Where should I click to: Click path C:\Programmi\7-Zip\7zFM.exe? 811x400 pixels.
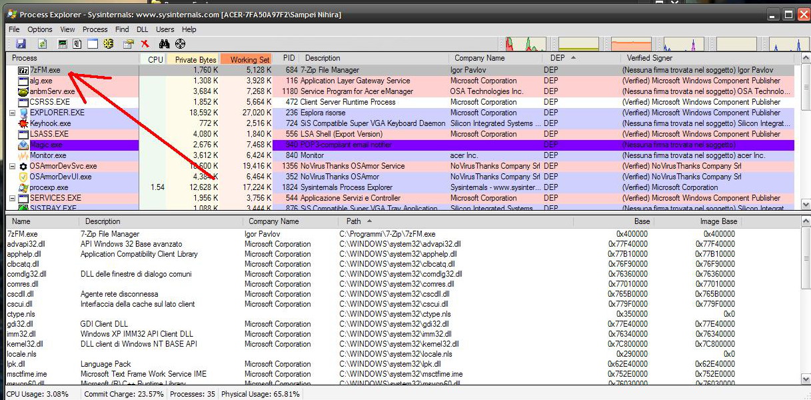point(387,234)
